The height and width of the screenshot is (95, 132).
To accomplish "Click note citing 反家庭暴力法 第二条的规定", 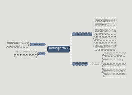I will (17, 44).
